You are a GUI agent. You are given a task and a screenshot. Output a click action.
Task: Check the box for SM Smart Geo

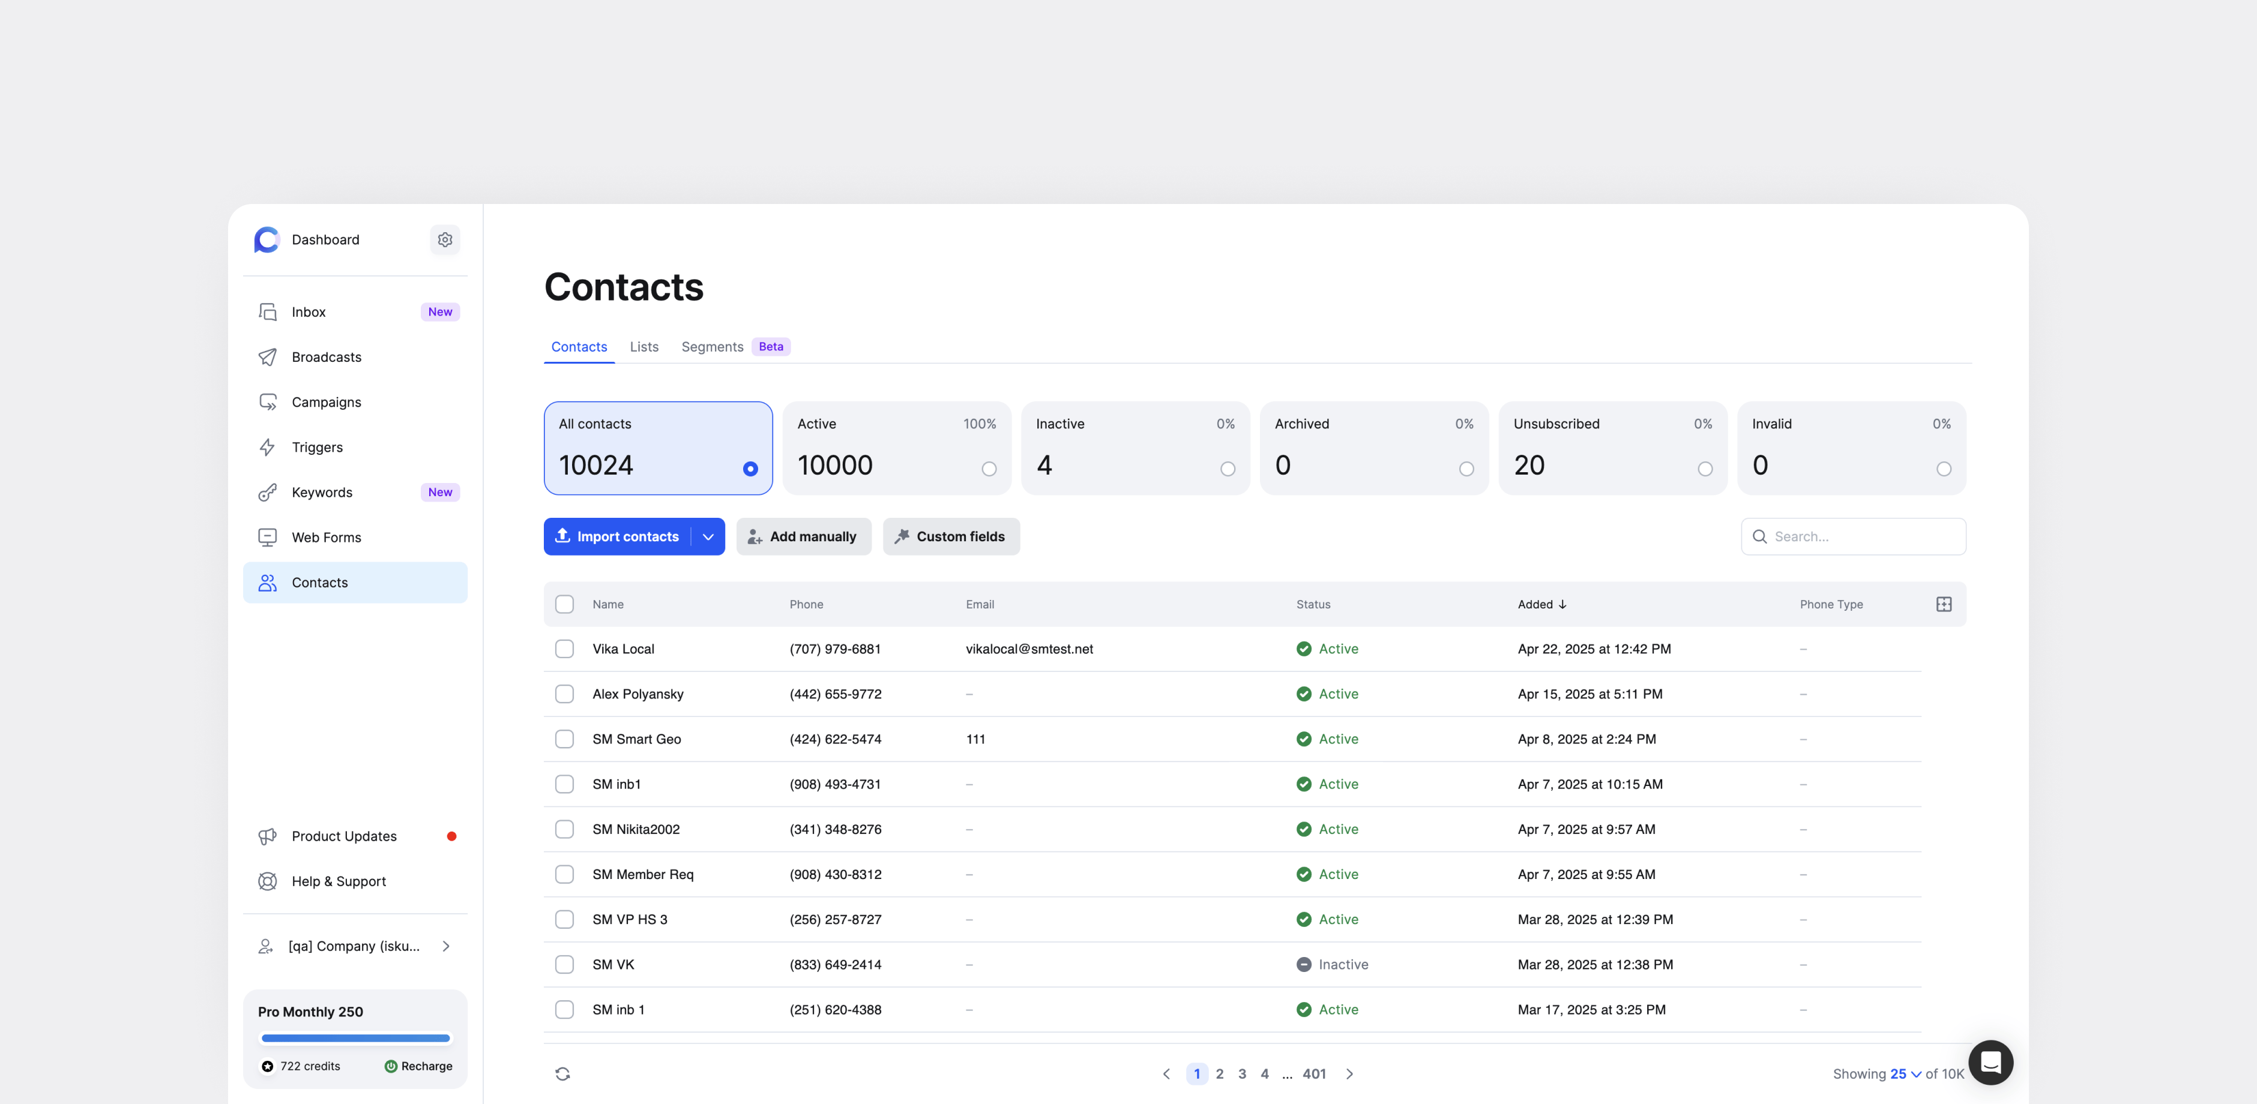564,739
